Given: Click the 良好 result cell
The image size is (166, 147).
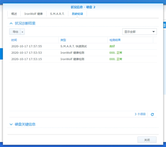Looking at the screenshot, I should [112, 46].
